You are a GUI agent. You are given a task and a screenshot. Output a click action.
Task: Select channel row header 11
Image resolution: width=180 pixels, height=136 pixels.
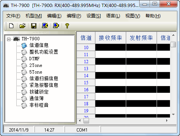point(86,54)
